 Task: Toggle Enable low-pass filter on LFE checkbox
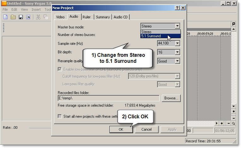(60, 69)
